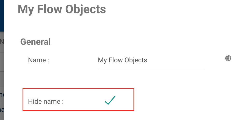Screen dimensions: 239x120
Task: Click the "Name :" field label
Action: (x=39, y=60)
